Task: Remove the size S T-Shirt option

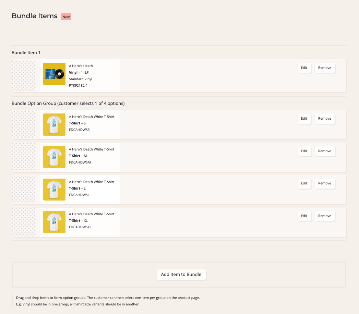Action: (x=324, y=119)
